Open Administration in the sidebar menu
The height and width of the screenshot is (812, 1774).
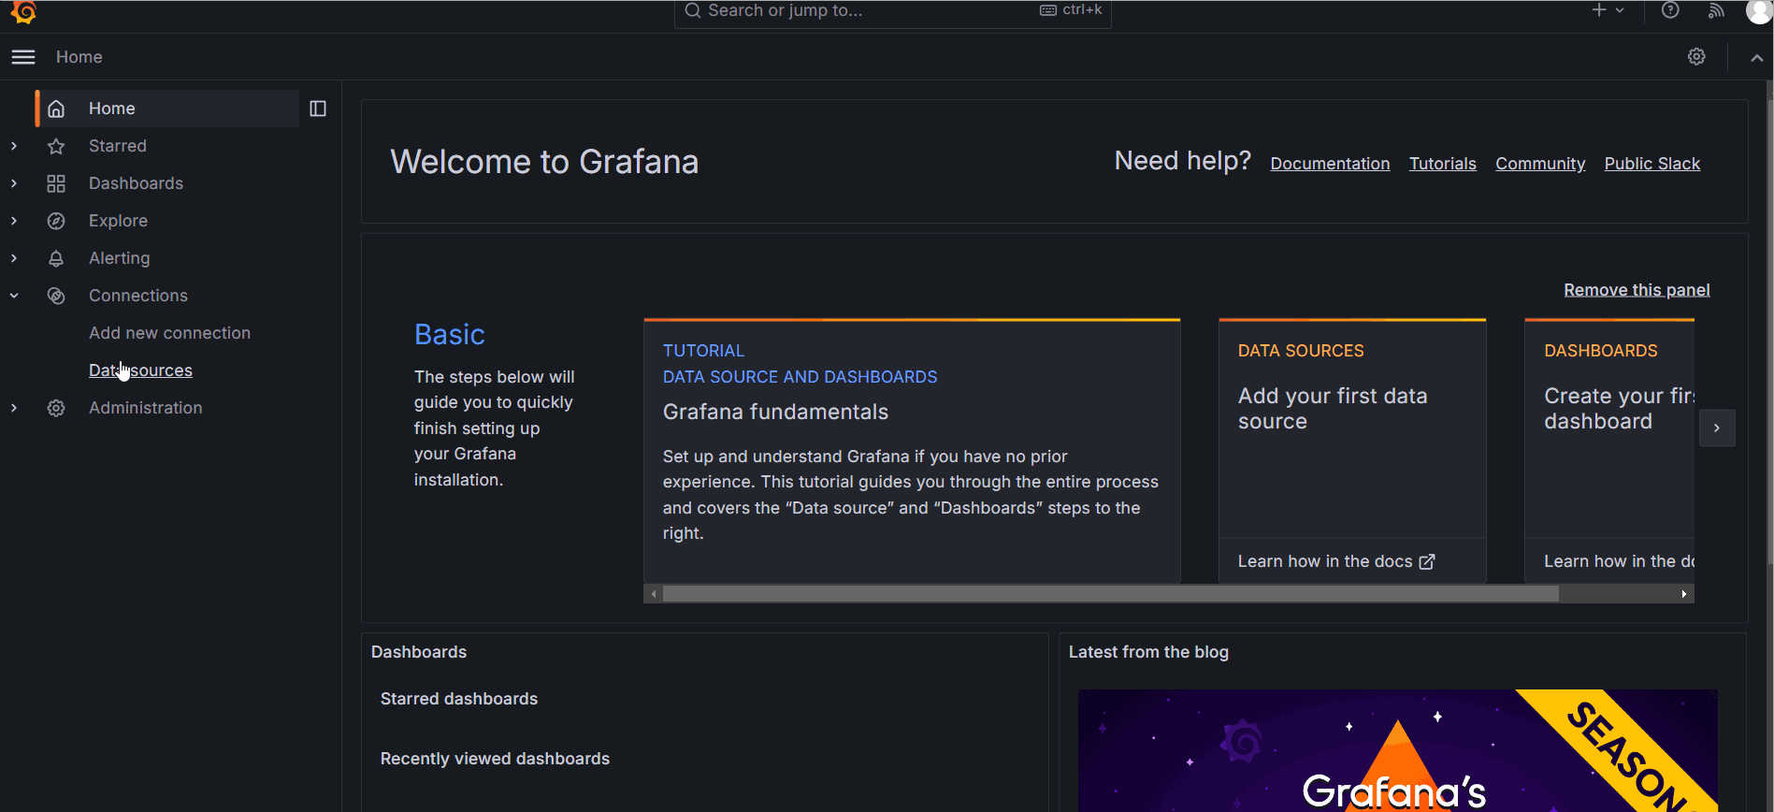[145, 408]
